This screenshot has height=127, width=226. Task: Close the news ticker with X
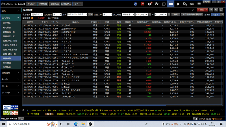pos(222,110)
